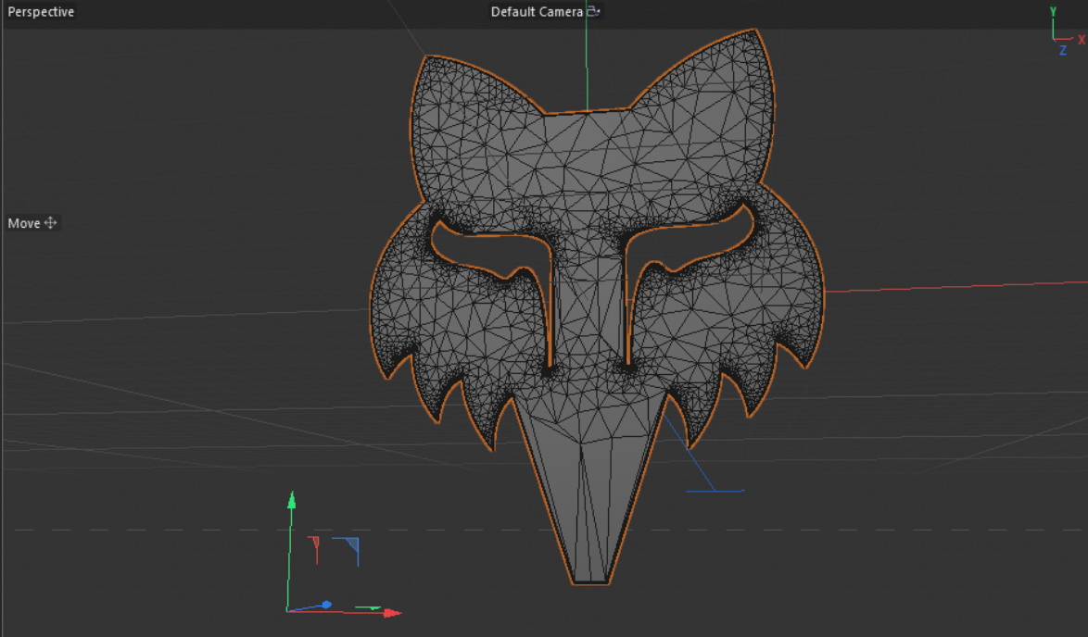
Task: Click the blue Z-axis handle dot
Action: point(326,606)
